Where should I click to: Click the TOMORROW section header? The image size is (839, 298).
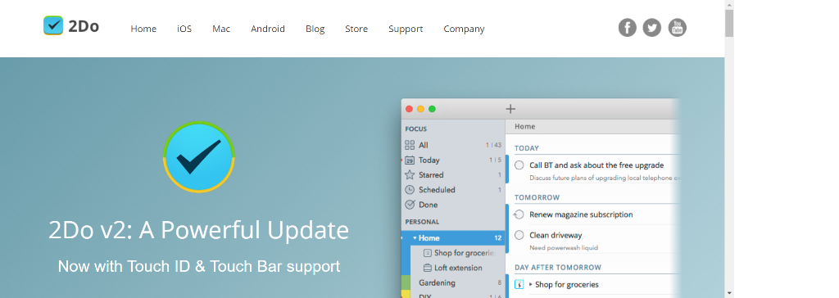[537, 197]
